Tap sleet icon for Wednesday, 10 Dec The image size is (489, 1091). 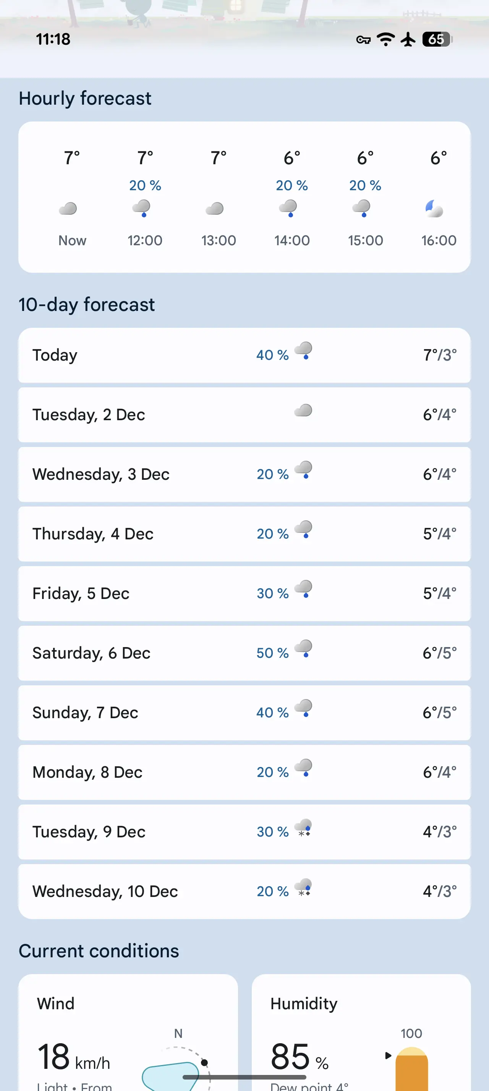click(304, 887)
